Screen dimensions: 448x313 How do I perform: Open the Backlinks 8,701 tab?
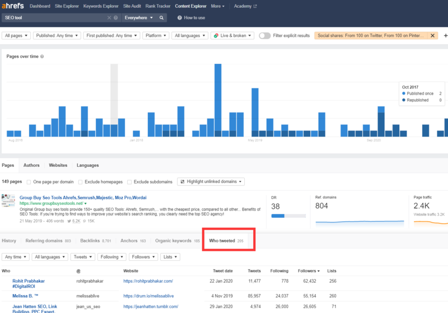(x=95, y=241)
